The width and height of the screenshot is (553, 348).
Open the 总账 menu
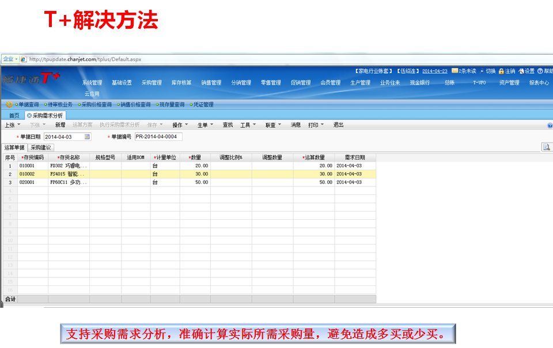tap(450, 83)
